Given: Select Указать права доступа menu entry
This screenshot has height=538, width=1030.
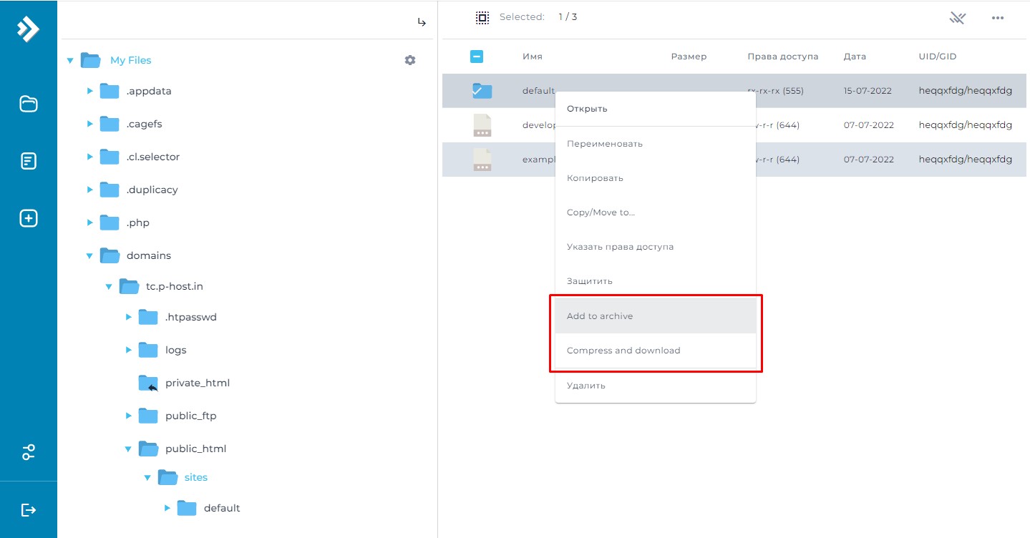Looking at the screenshot, I should pyautogui.click(x=656, y=247).
